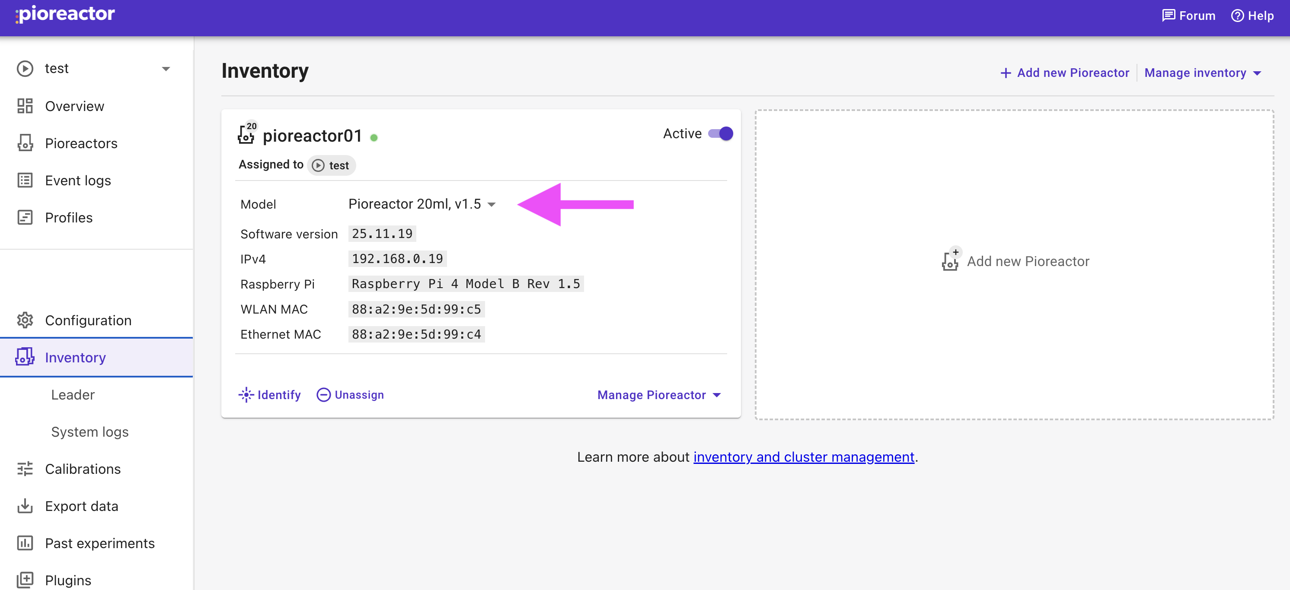Expand the Manage inventory menu
Screen dimensions: 1290x590
(1202, 73)
